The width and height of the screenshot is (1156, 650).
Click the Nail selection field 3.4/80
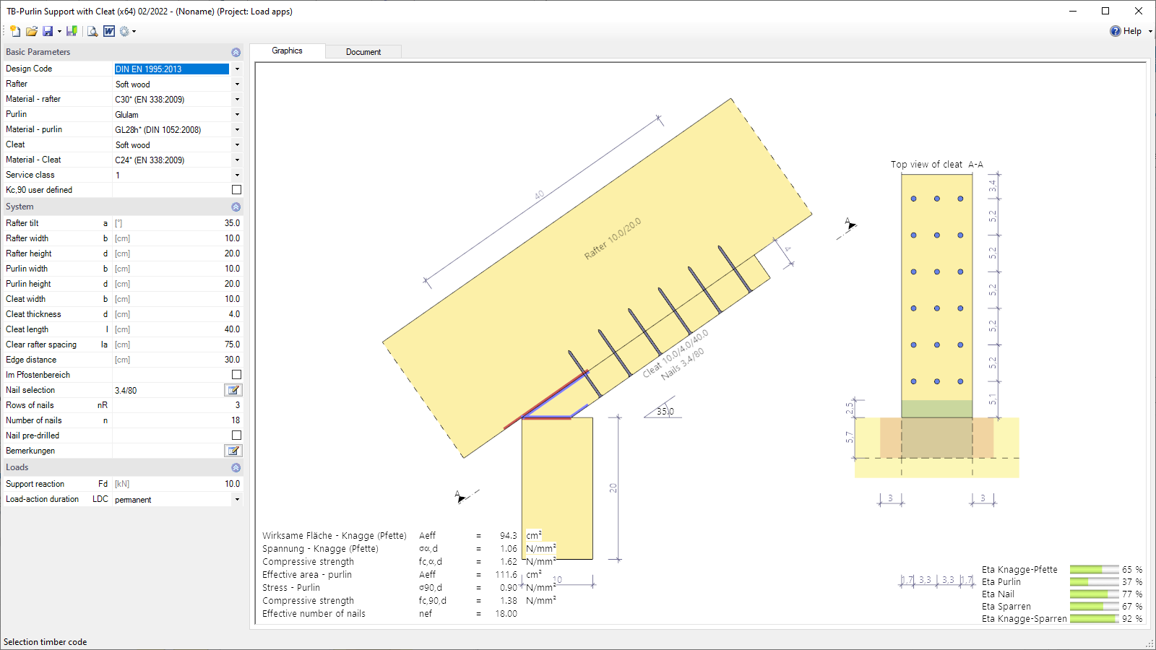168,390
